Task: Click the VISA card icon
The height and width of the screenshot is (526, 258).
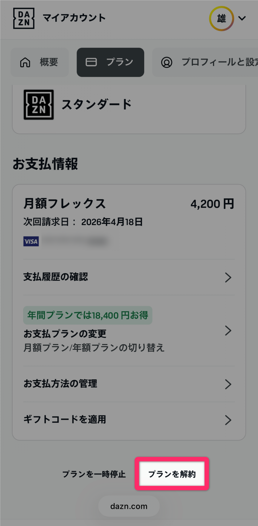Action: tap(31, 241)
